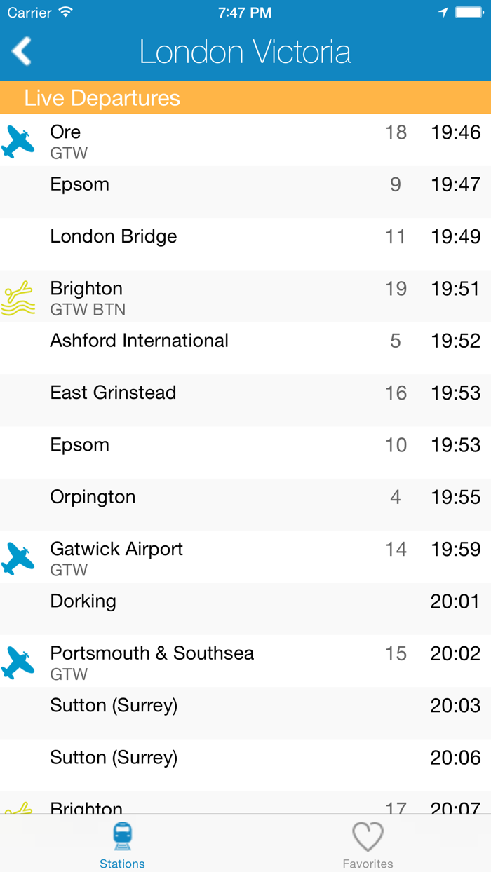This screenshot has height=872, width=491.
Task: Click the airplane icon beside Ore departure
Action: (18, 140)
